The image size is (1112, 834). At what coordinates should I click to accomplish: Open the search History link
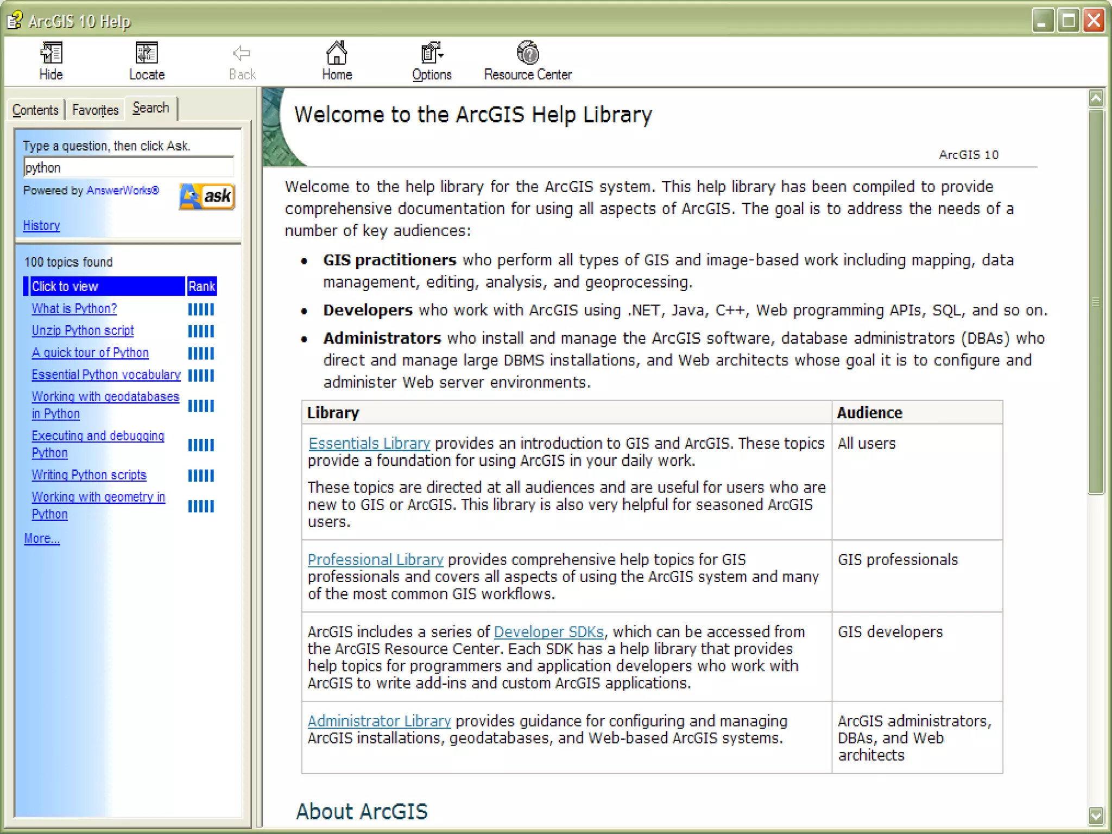41,225
